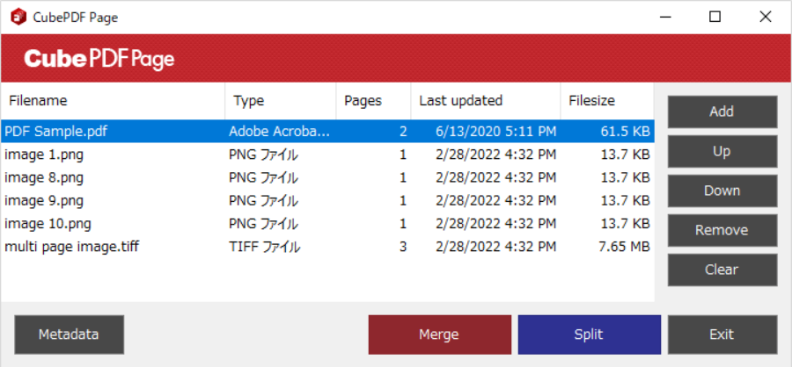This screenshot has height=367, width=792.
Task: Sort by Last updated column
Action: point(486,101)
